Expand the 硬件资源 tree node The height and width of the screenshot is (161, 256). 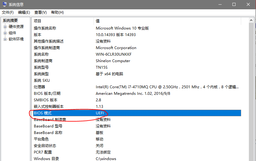(5, 27)
